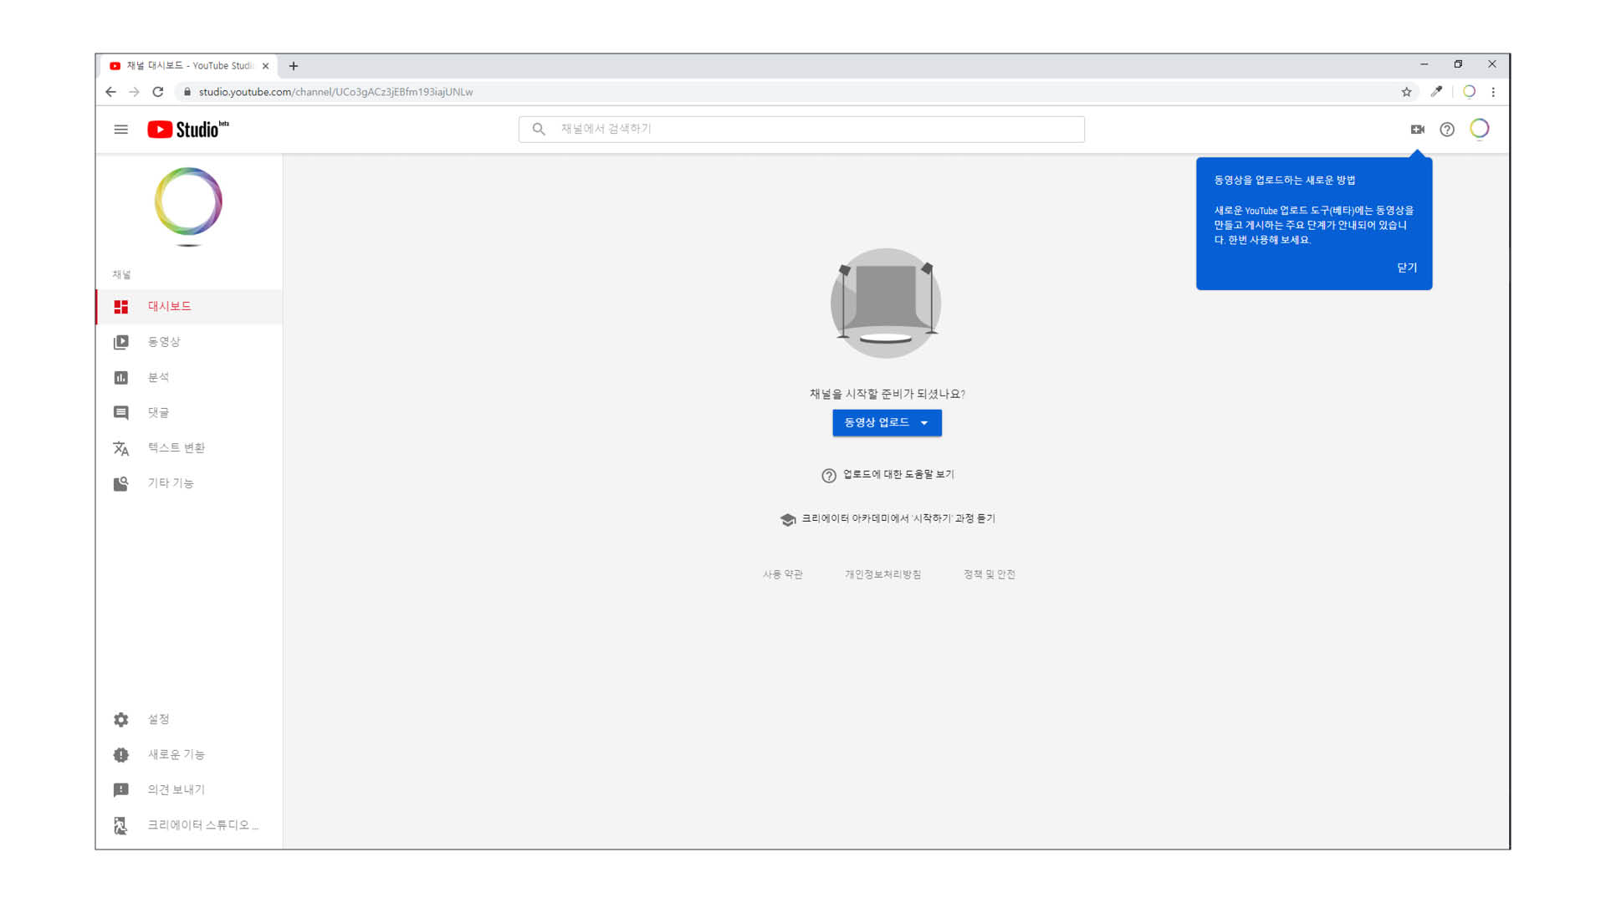Image resolution: width=1606 pixels, height=903 pixels.
Task: Click the empty channel stage illustration
Action: coord(886,304)
